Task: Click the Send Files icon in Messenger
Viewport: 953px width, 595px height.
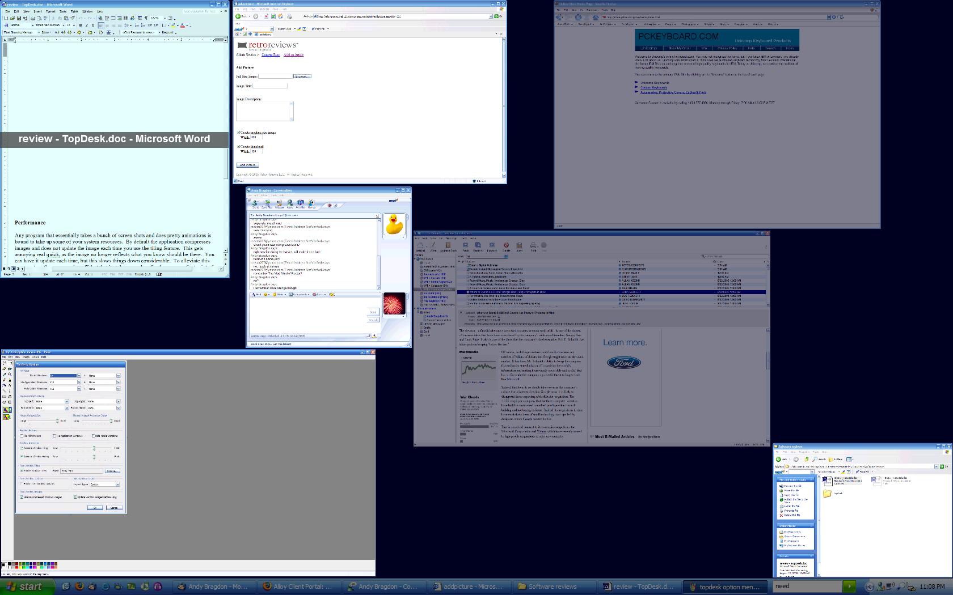Action: [267, 203]
